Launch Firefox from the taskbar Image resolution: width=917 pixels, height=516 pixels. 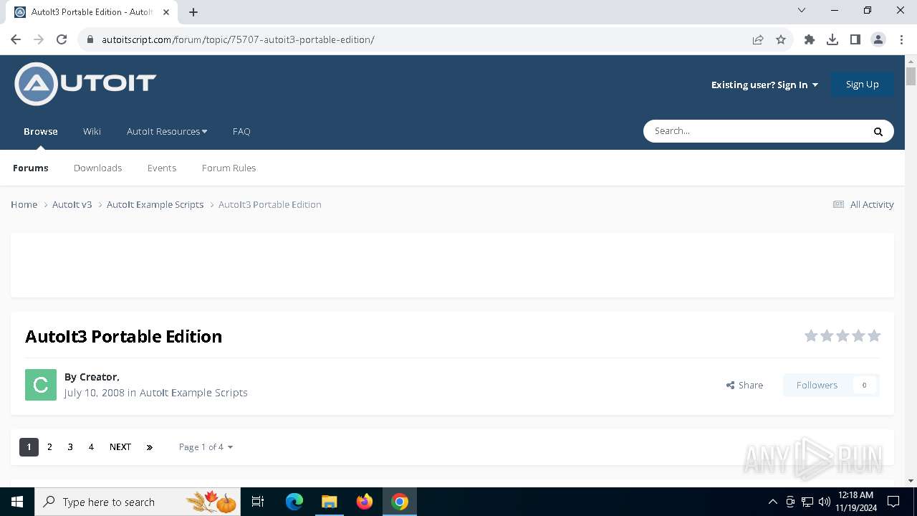pyautogui.click(x=365, y=502)
